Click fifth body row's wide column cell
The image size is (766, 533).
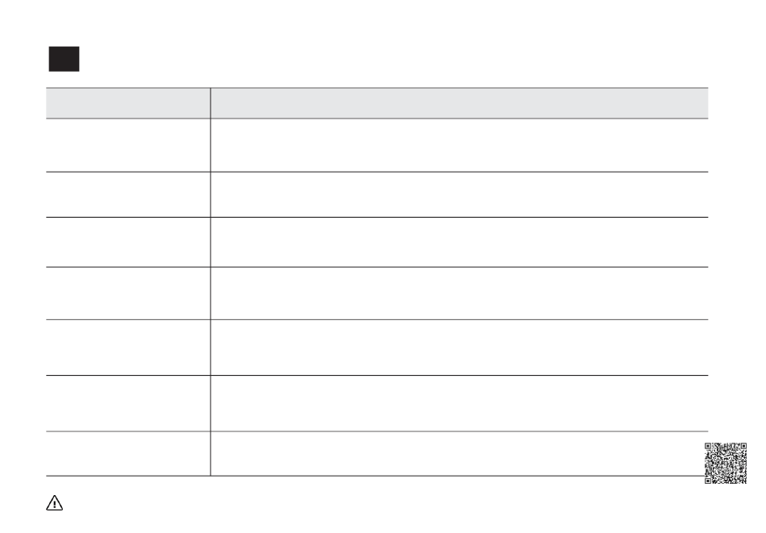click(x=460, y=348)
